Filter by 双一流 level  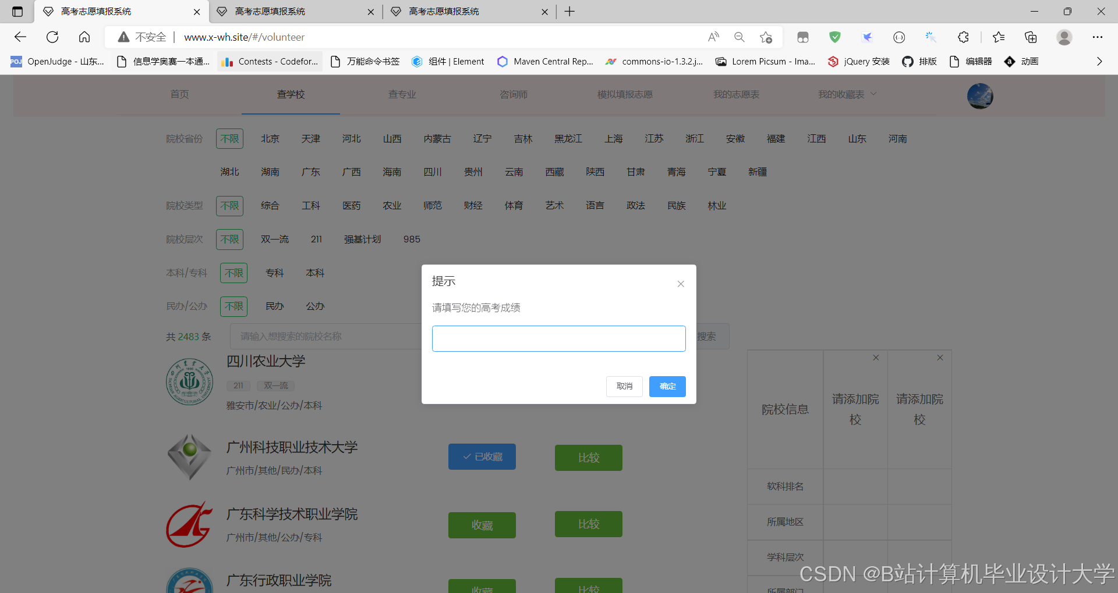coord(275,240)
